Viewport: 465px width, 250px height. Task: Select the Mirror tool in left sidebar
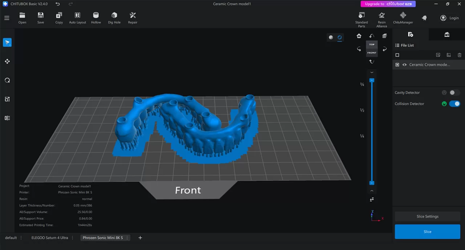click(7, 118)
